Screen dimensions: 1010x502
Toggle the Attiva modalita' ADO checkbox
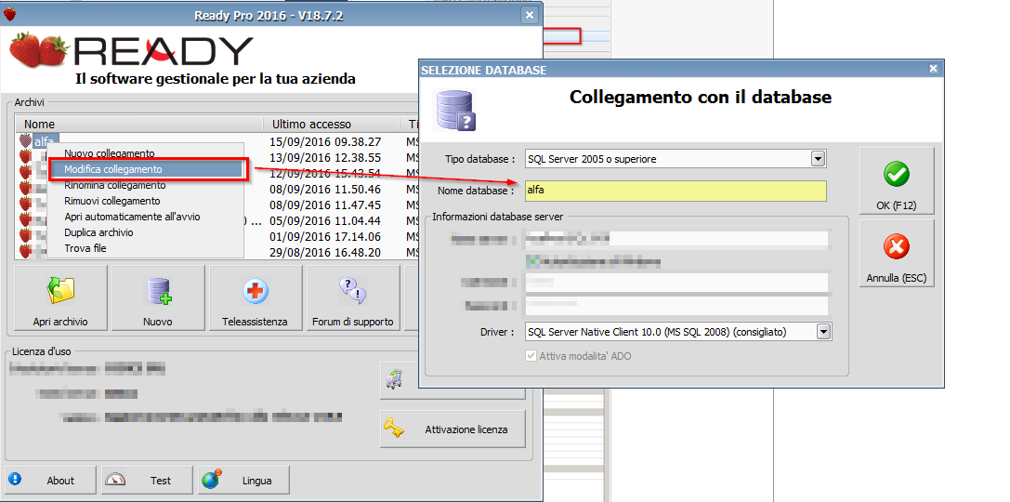point(531,356)
